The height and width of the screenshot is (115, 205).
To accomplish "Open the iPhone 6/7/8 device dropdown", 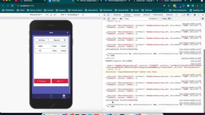I will click(x=36, y=15).
